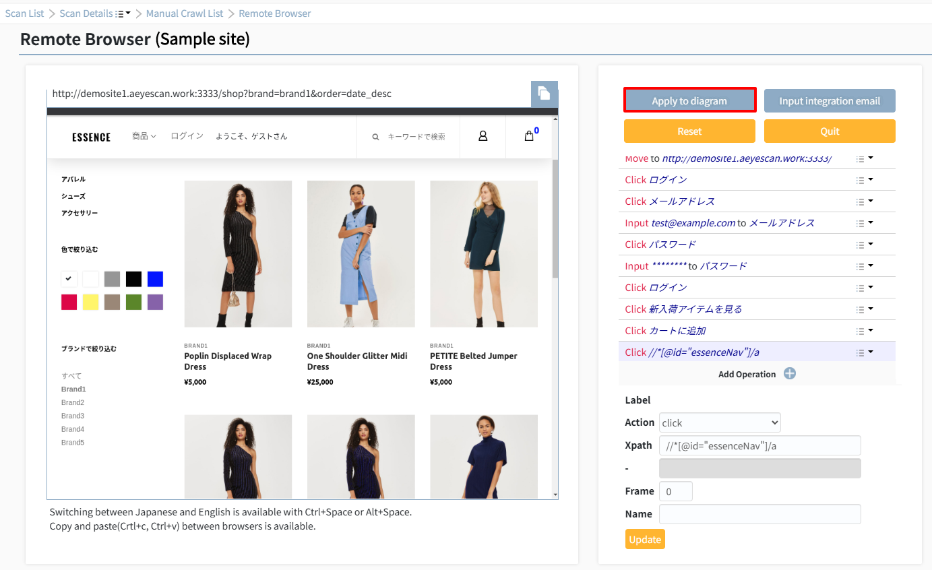Viewport: 932px width, 570px height.
Task: Open row menu for Click 新入荷アイテムを見る step
Action: tap(865, 309)
